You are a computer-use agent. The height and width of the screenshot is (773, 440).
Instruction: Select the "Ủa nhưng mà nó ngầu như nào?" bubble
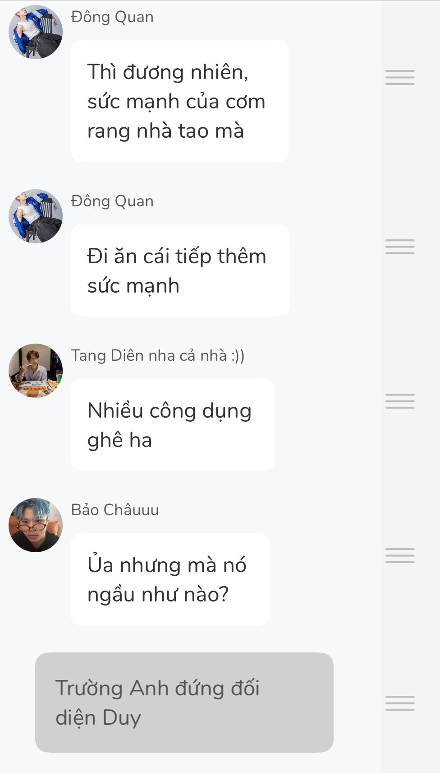[x=170, y=579]
